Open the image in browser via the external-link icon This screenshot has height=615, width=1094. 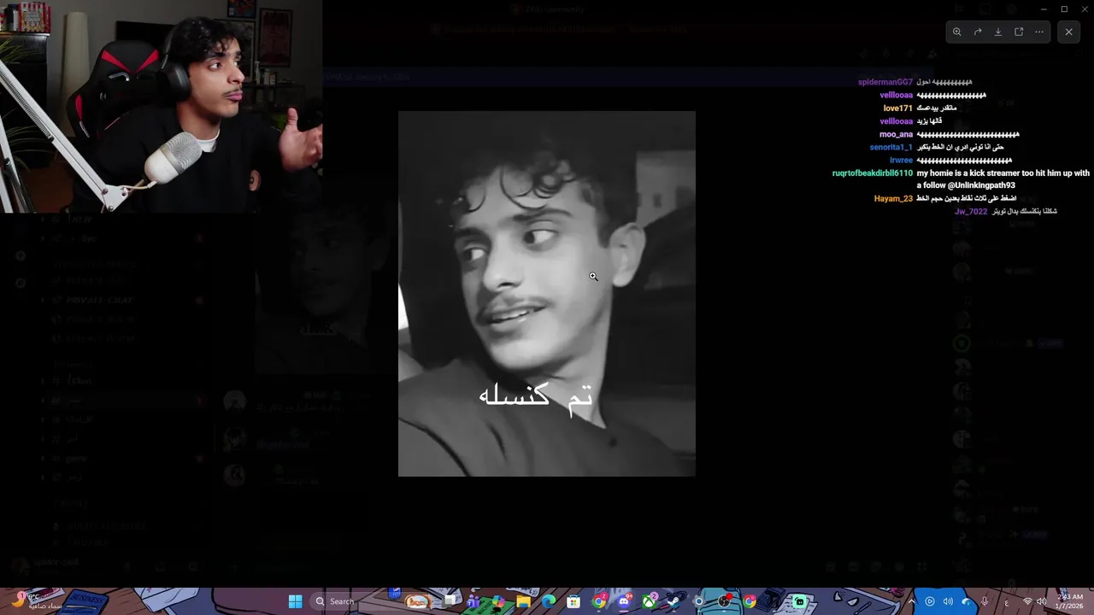pos(1019,32)
